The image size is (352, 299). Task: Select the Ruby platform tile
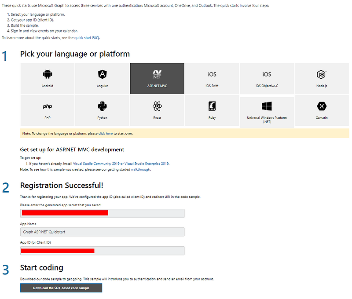pyautogui.click(x=212, y=110)
